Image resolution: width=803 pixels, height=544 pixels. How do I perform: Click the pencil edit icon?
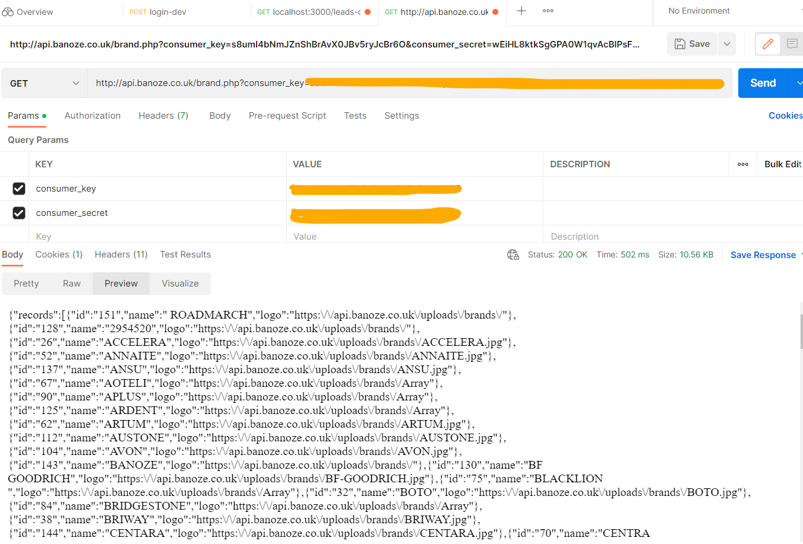coord(767,44)
